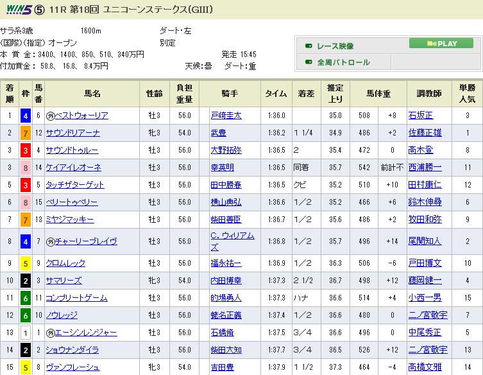Open horse ミヤジマッキー page
483x375 pixels.
70,219
